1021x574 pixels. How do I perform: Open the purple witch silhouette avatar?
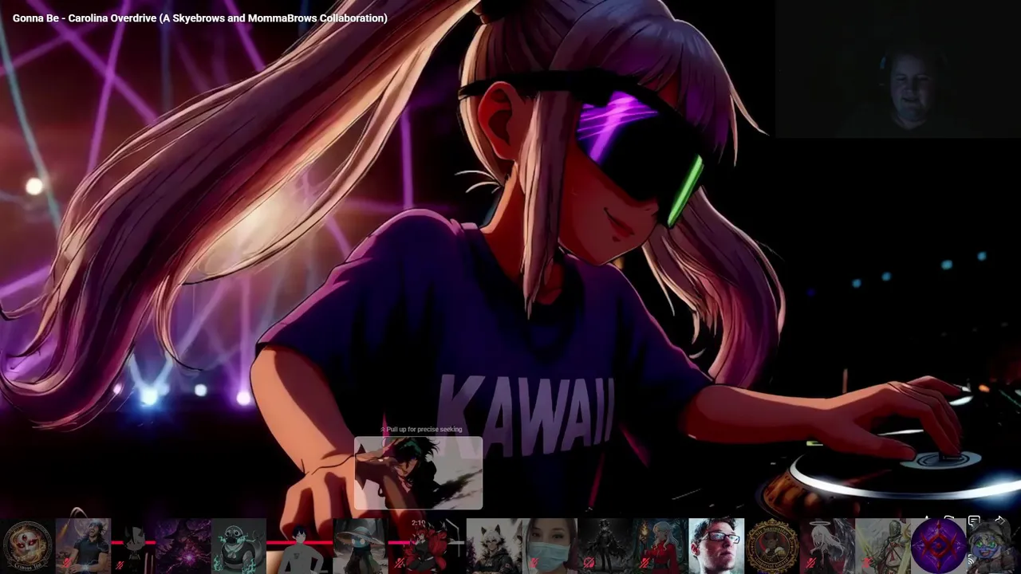click(x=183, y=547)
